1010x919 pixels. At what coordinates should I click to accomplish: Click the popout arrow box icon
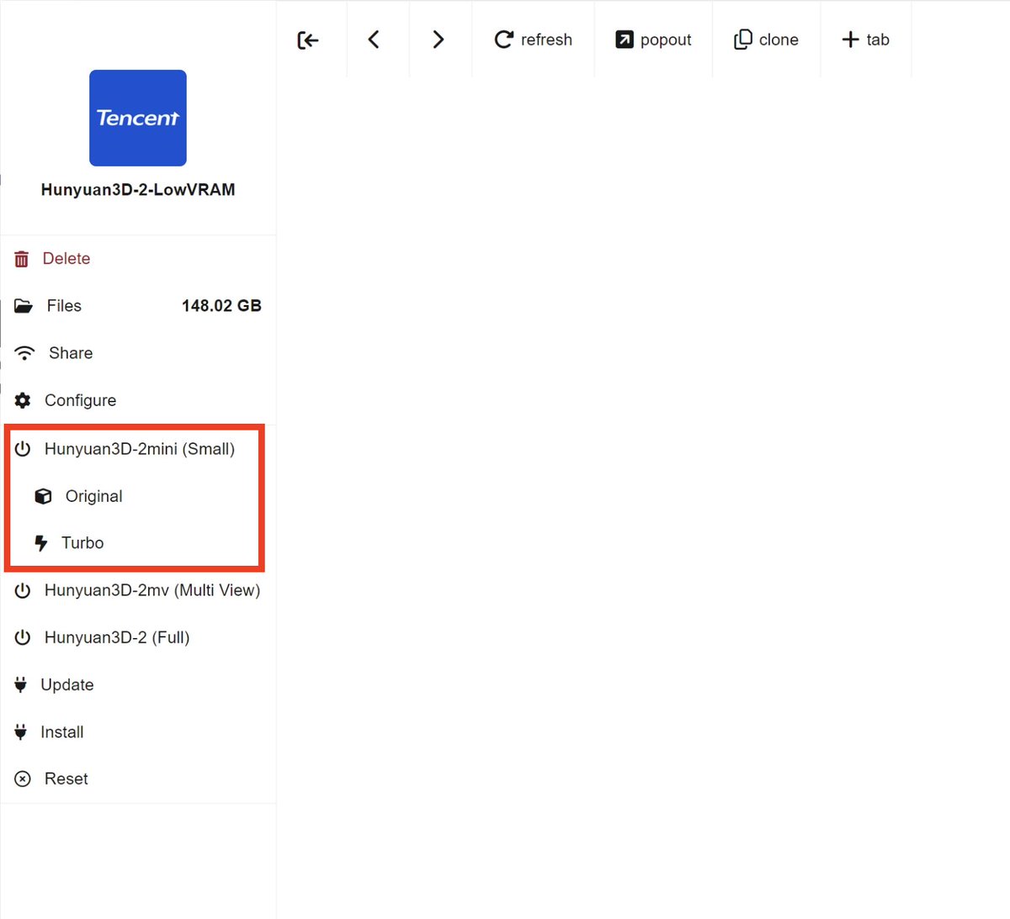tap(625, 40)
